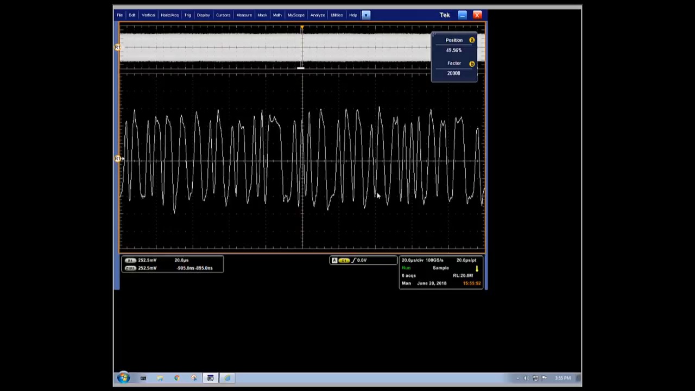This screenshot has width=695, height=391.
Task: Click the C1 trigger source badge
Action: (x=344, y=261)
